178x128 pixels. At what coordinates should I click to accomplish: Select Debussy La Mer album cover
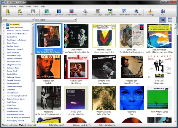coord(159,36)
